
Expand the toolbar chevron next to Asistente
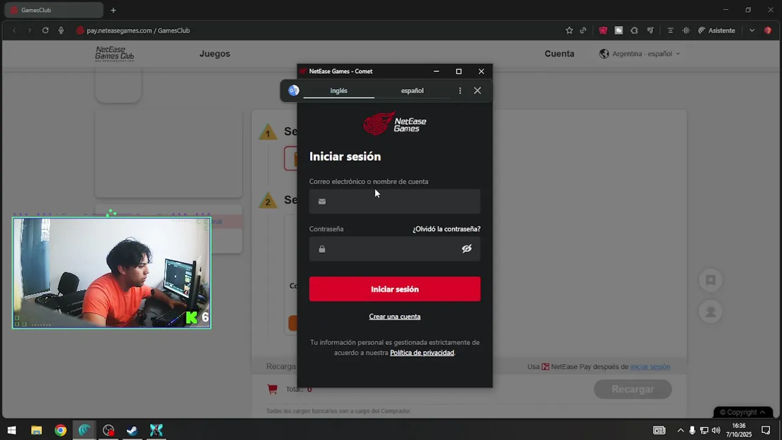click(x=752, y=31)
